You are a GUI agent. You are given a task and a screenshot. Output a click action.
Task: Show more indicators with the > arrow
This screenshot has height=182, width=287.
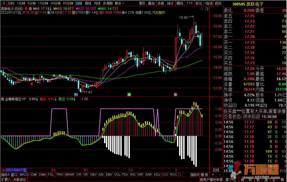[x=180, y=175]
